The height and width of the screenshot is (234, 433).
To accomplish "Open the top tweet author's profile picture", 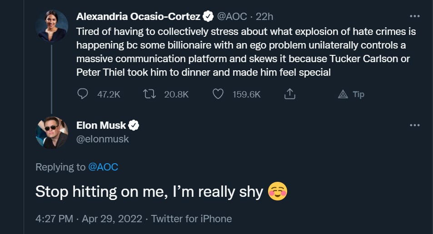I will click(52, 25).
